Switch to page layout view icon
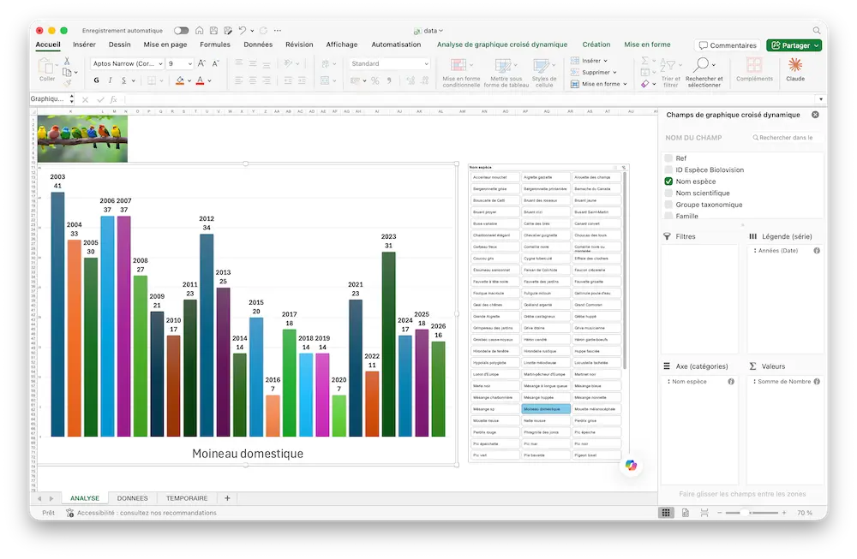This screenshot has width=857, height=559. (x=686, y=513)
